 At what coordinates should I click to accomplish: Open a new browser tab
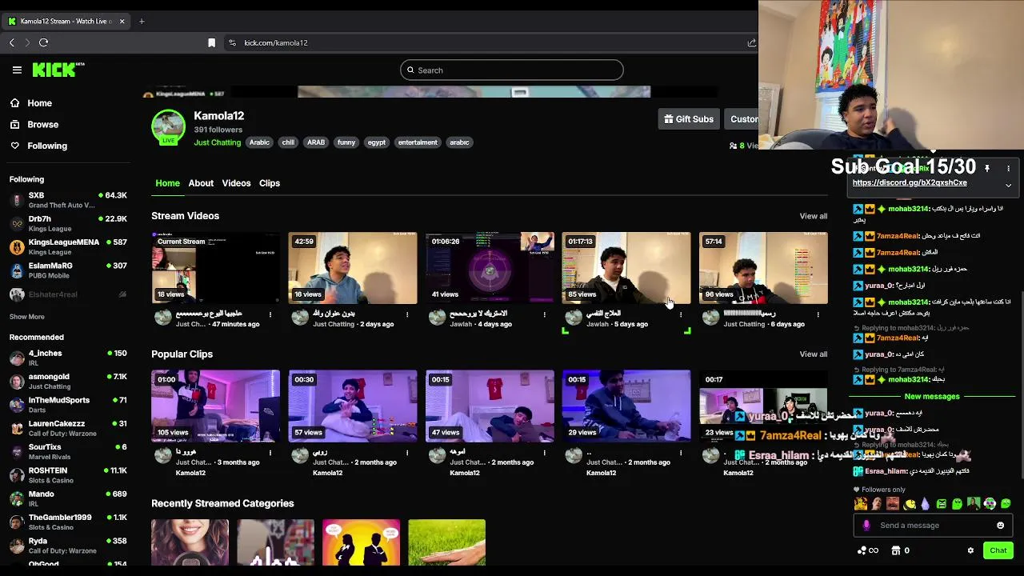coord(142,21)
